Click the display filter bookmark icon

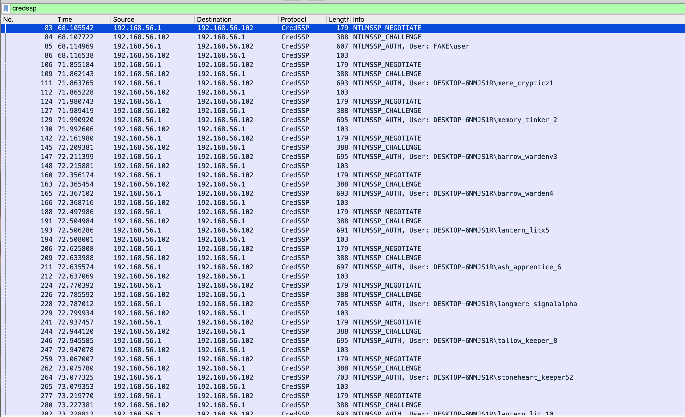6,8
